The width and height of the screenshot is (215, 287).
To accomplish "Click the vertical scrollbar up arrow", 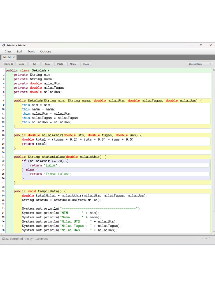I will tap(214, 70).
